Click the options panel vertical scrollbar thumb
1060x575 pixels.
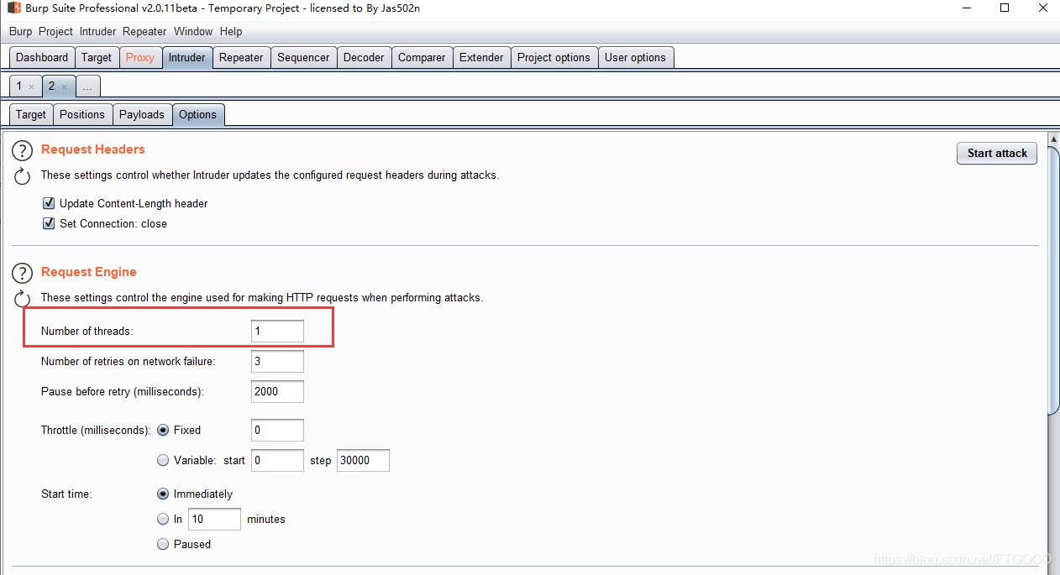pos(1053,280)
